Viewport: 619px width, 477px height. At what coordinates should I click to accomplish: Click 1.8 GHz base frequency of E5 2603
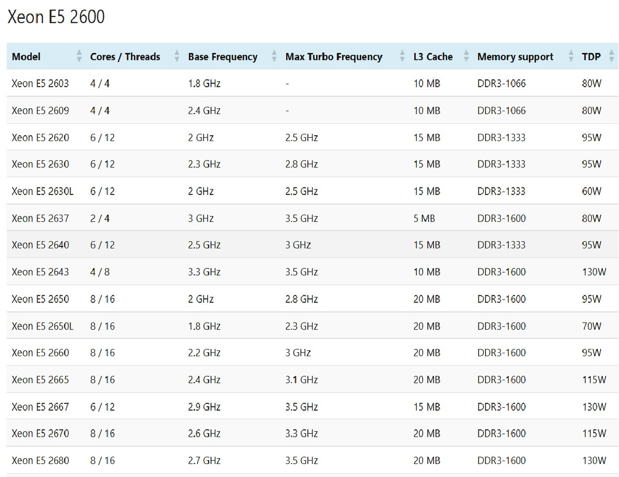(204, 83)
